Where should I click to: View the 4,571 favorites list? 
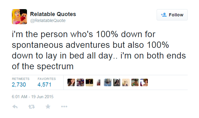coord(45,85)
